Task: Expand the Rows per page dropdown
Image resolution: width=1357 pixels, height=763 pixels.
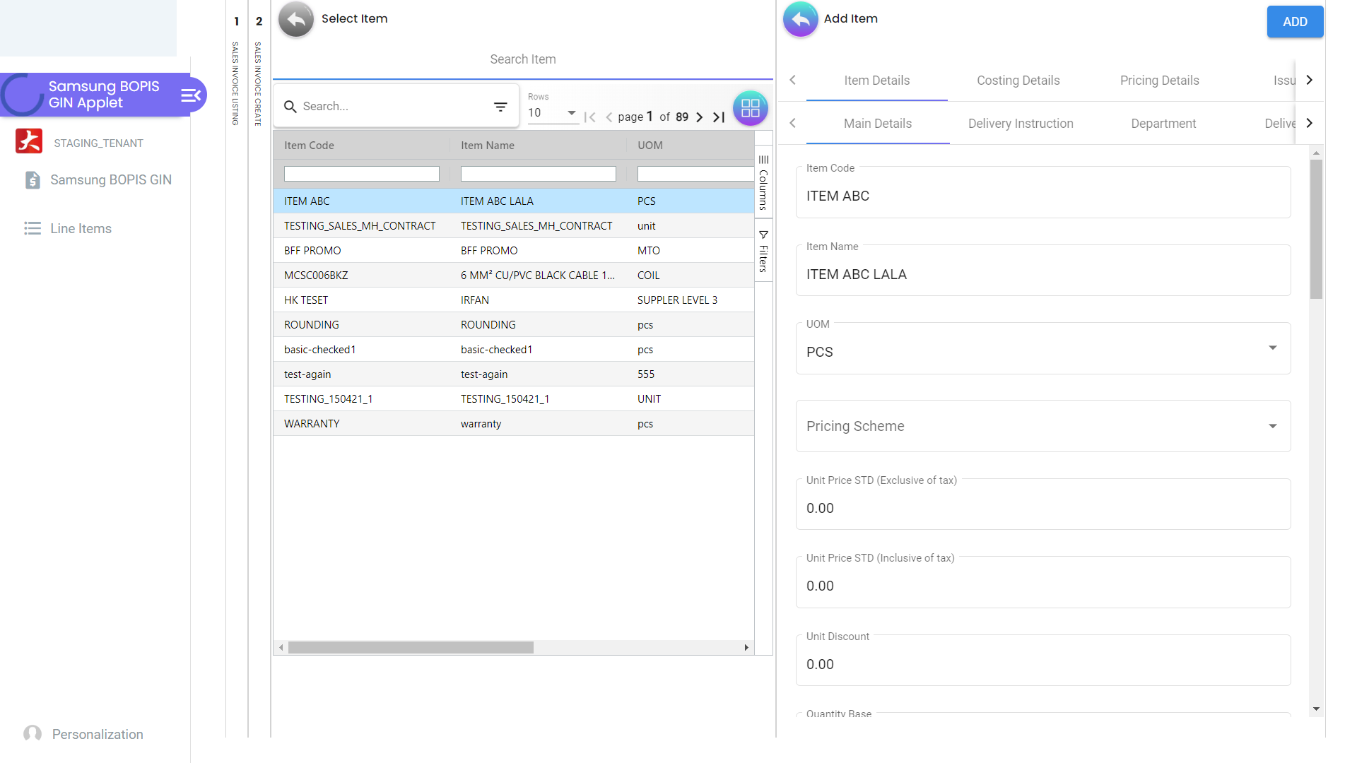Action: click(x=571, y=113)
